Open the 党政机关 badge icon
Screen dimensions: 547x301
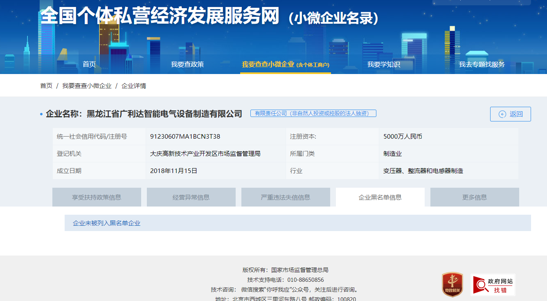pos(452,285)
